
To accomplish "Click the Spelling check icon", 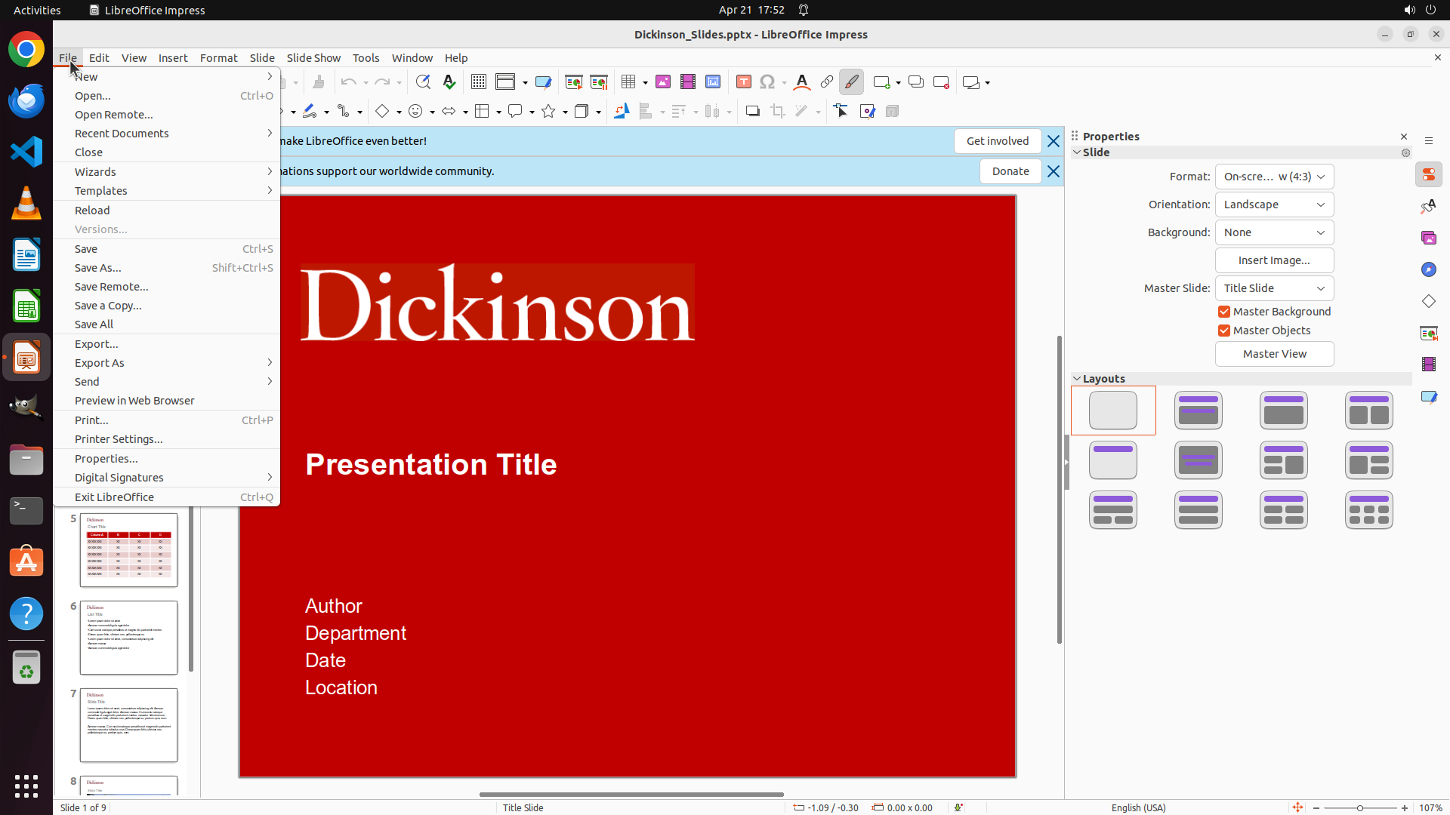I will point(449,82).
